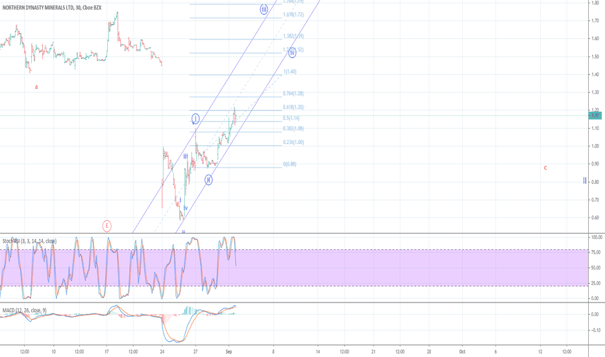The width and height of the screenshot is (605, 357).
Task: Select the circled wave iii label
Action: (x=264, y=9)
